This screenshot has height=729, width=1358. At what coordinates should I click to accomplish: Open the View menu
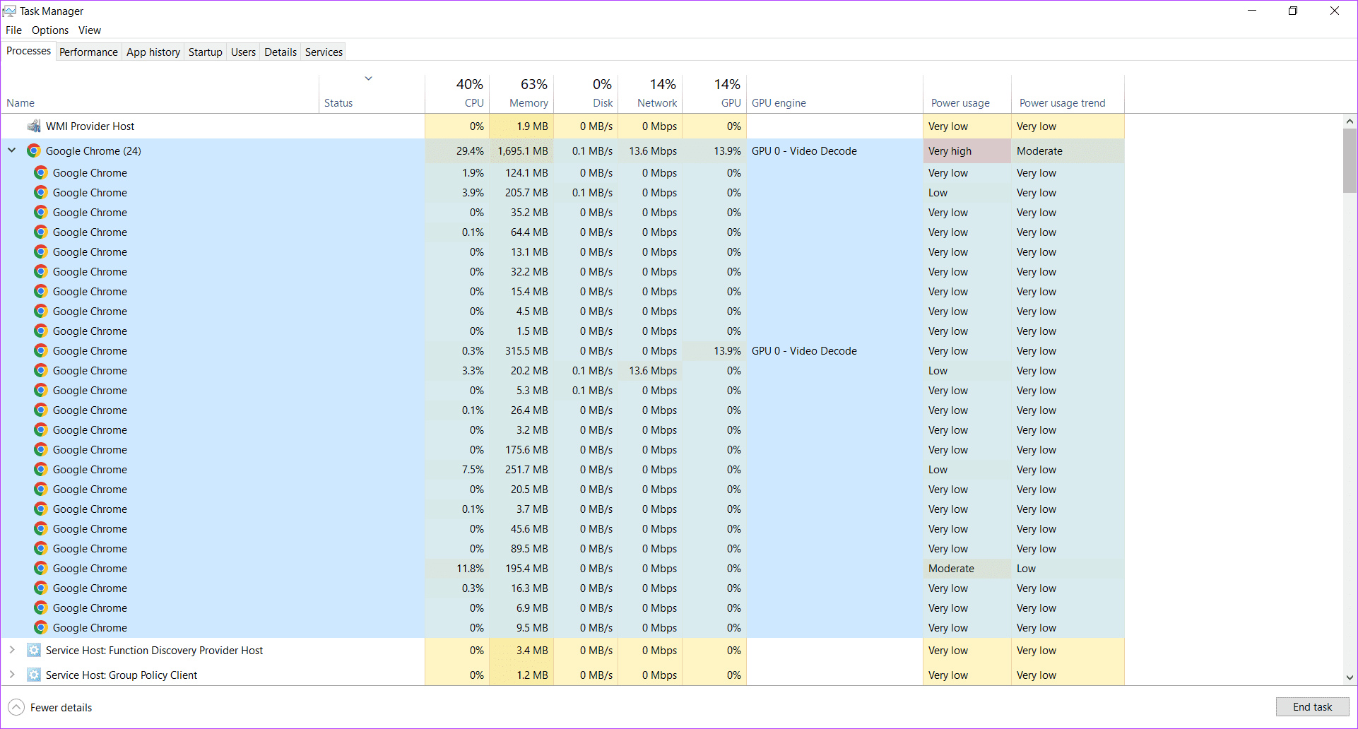pyautogui.click(x=90, y=30)
